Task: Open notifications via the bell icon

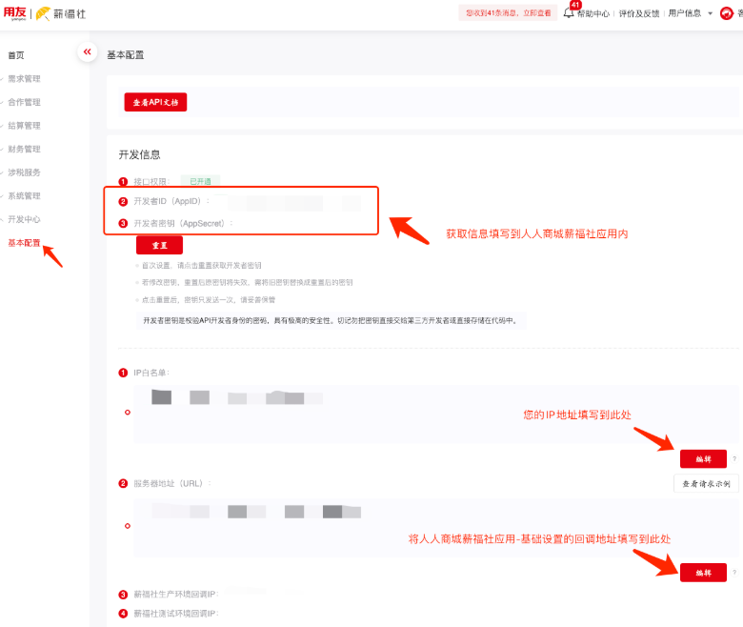Action: pos(569,13)
